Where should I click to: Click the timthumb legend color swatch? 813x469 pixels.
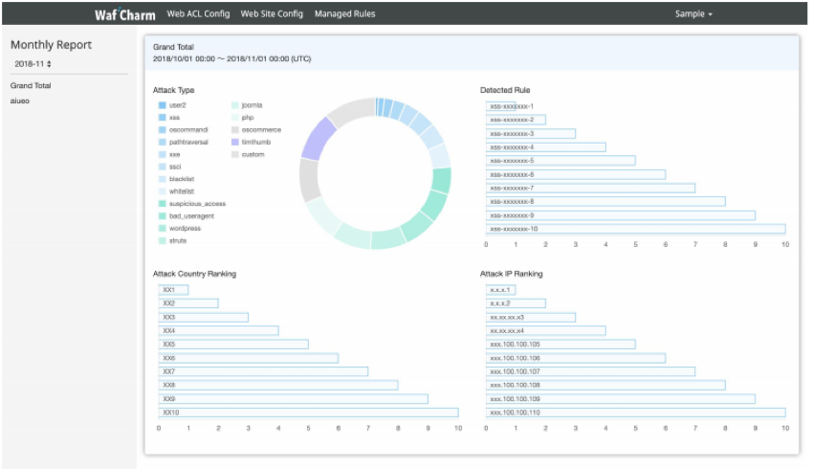click(x=235, y=143)
